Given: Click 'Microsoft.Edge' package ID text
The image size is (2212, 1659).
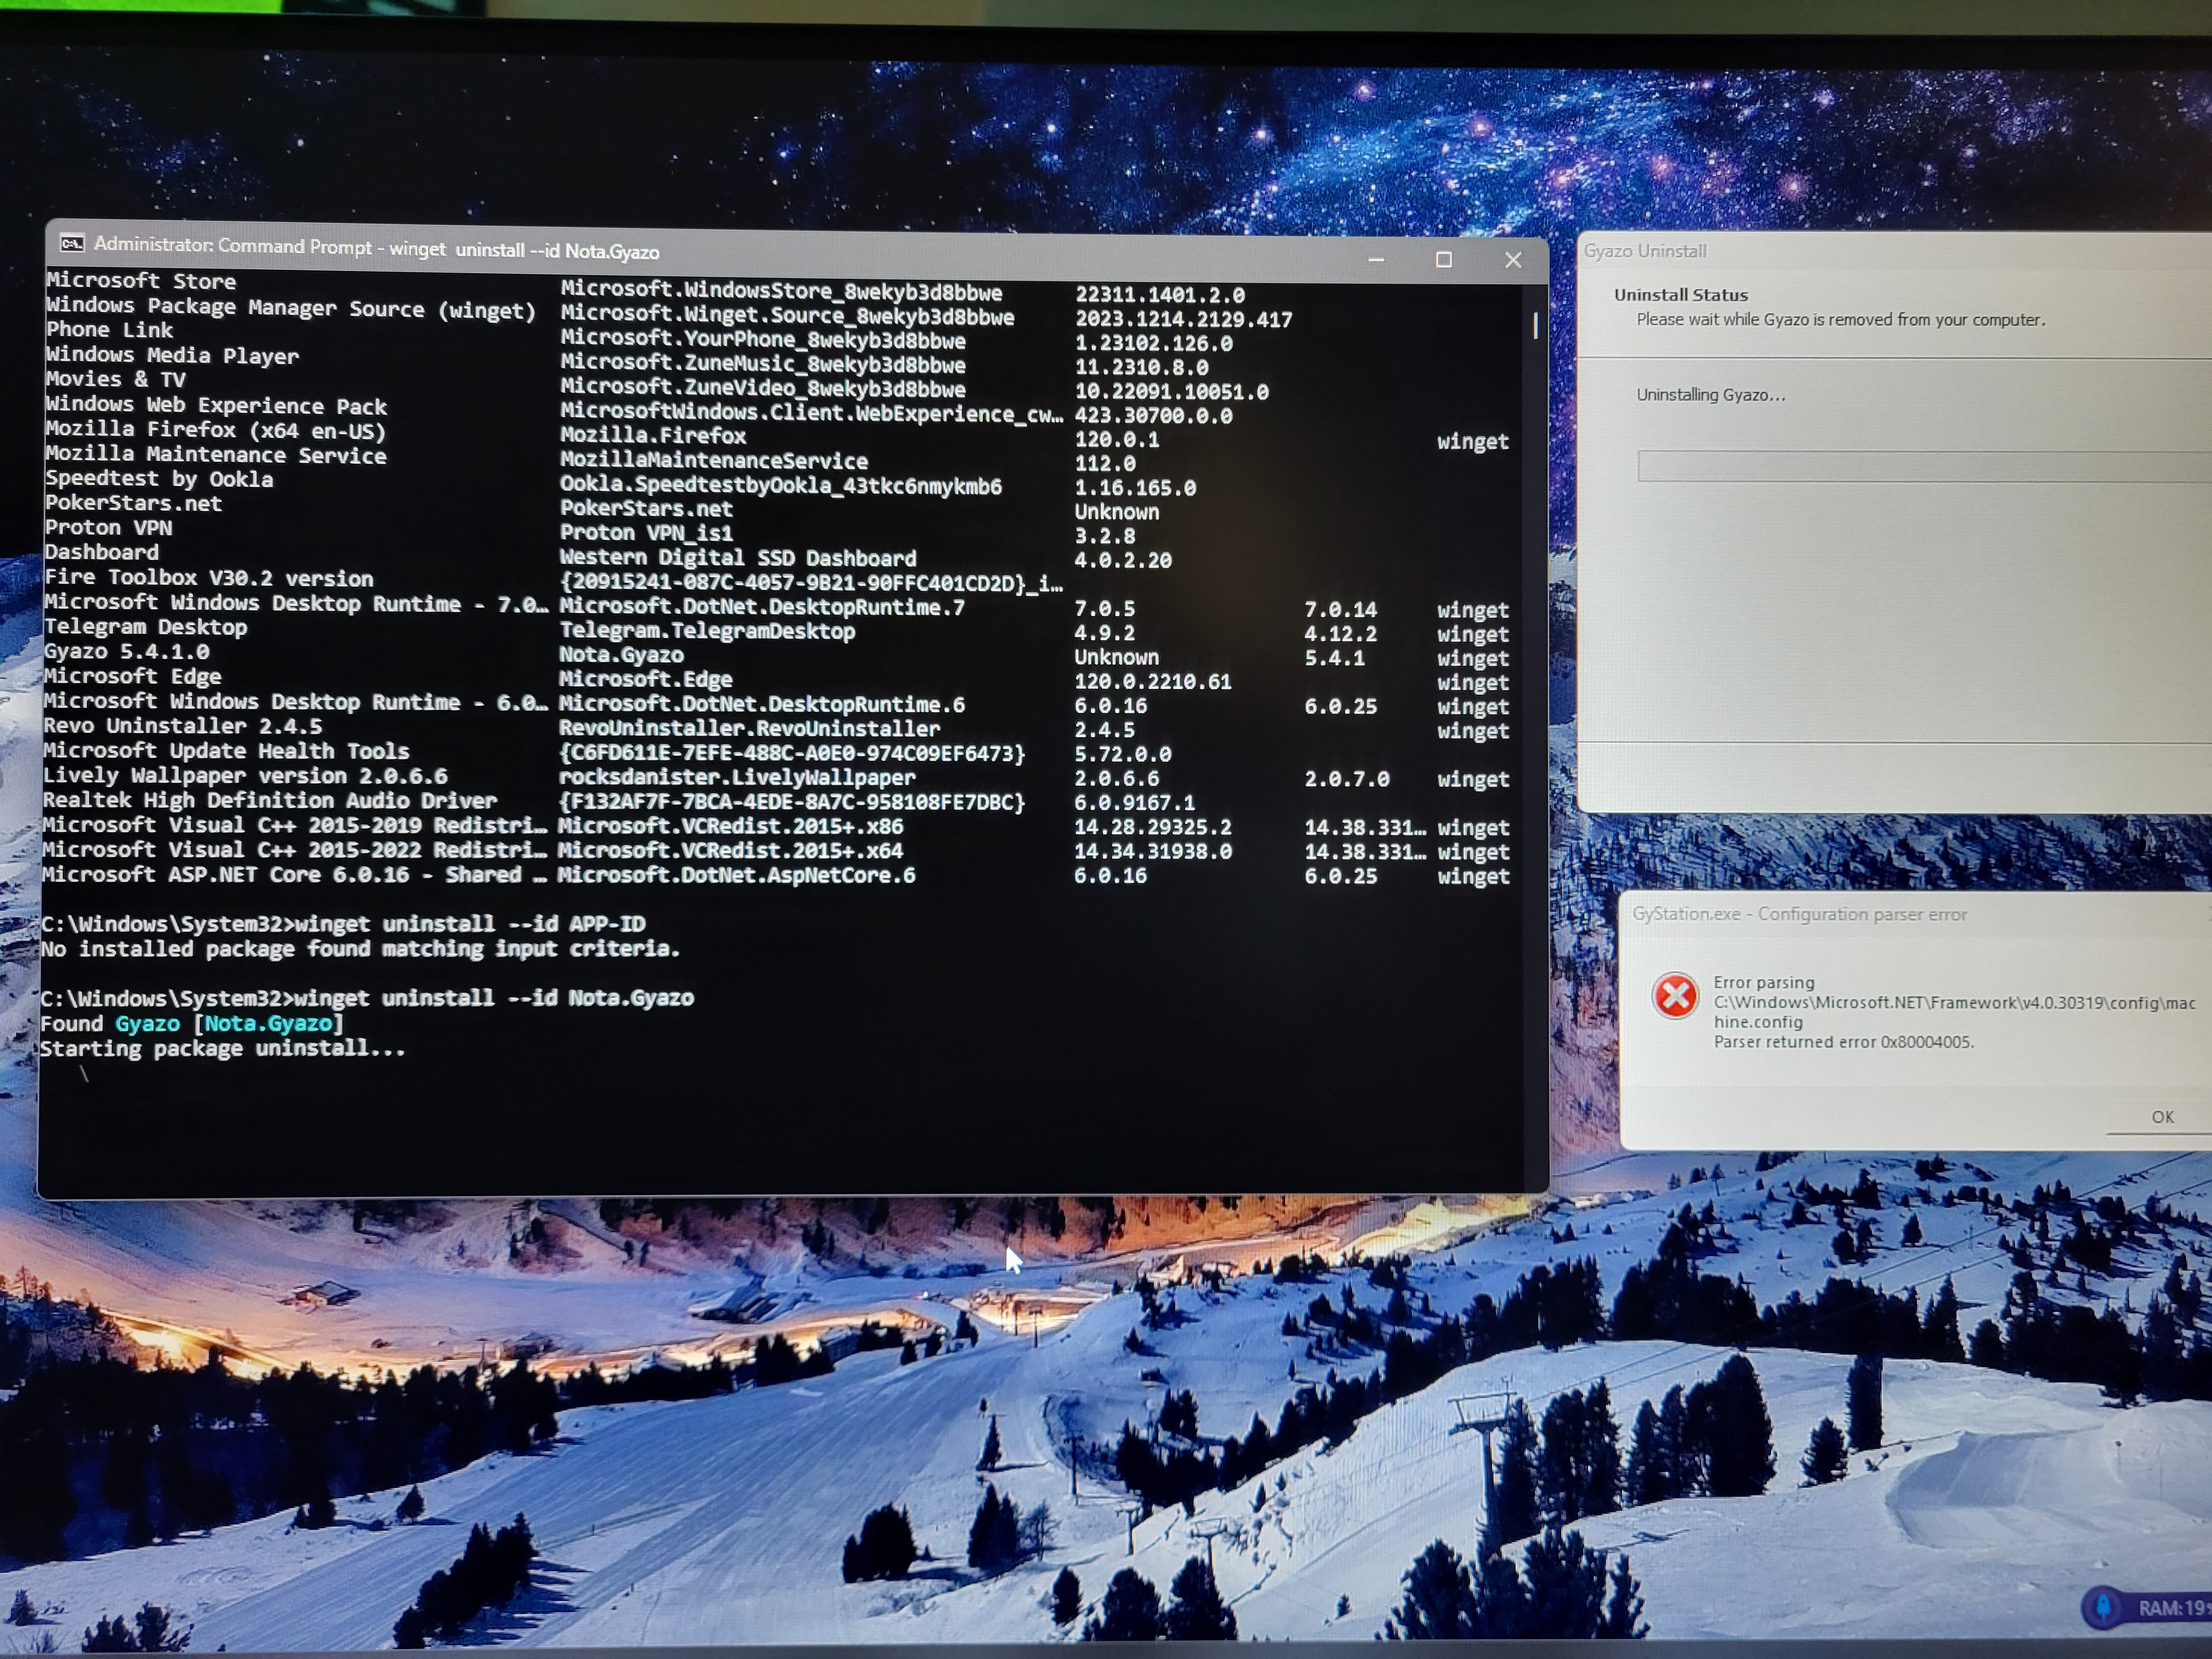Looking at the screenshot, I should [646, 679].
